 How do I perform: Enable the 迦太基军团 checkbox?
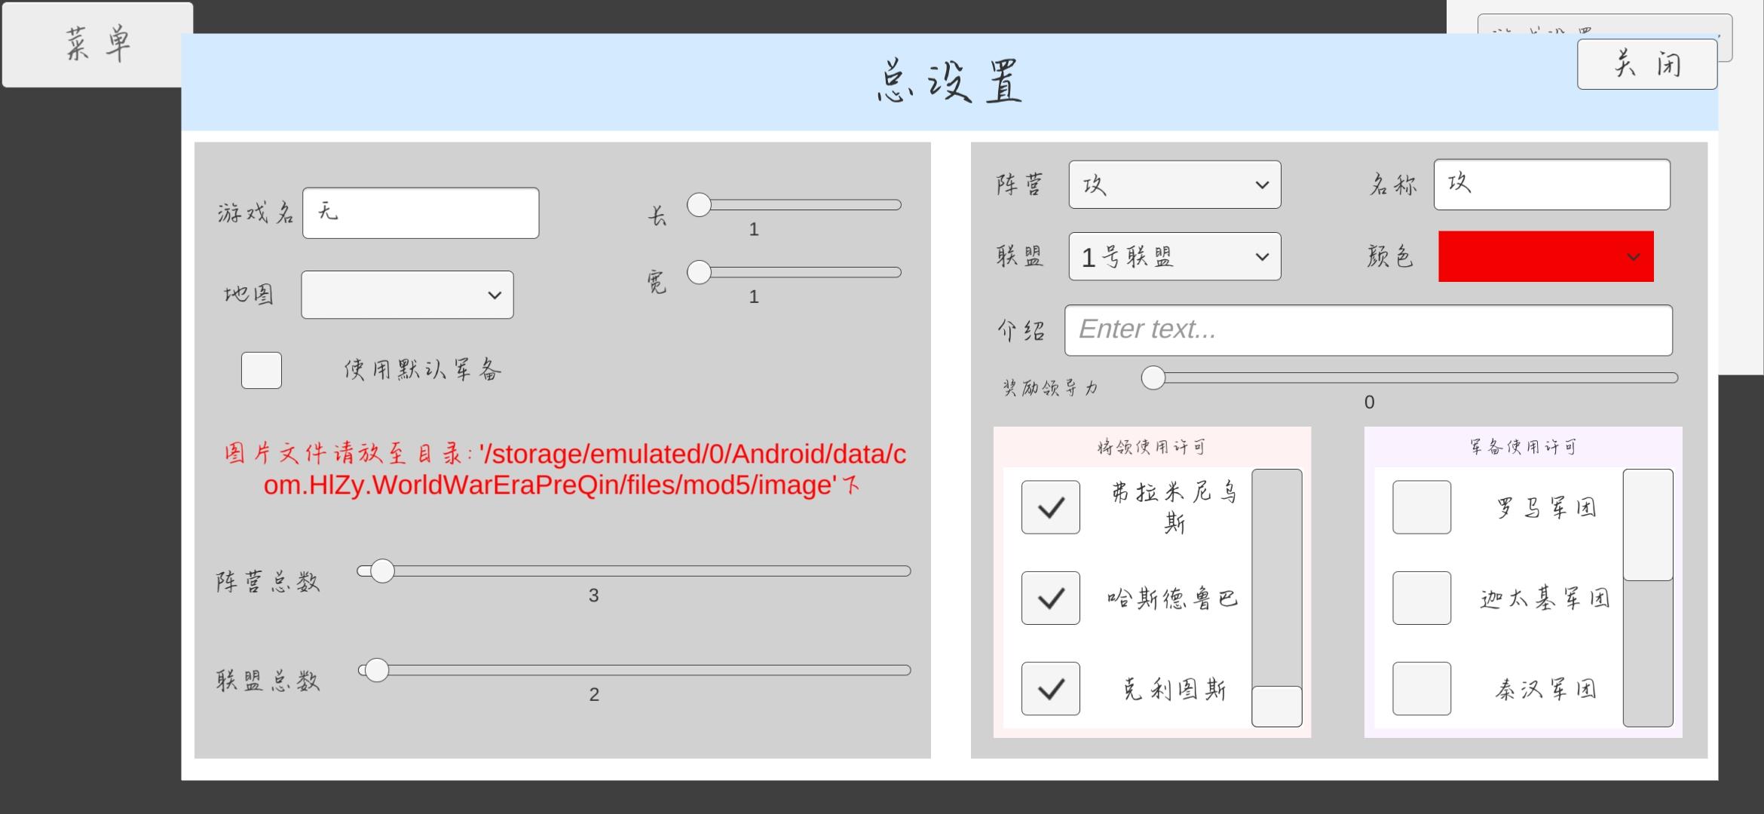point(1421,598)
